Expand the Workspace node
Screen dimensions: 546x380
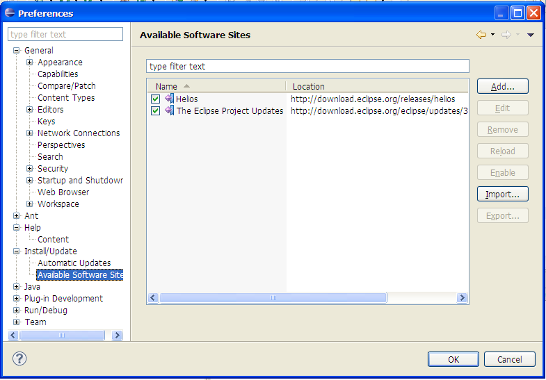(30, 204)
